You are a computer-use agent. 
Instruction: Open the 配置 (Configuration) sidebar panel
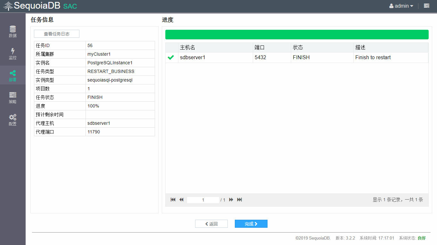pos(12,120)
